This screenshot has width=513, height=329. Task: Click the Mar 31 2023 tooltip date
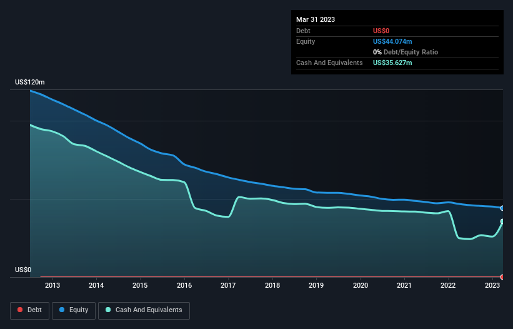click(x=316, y=19)
